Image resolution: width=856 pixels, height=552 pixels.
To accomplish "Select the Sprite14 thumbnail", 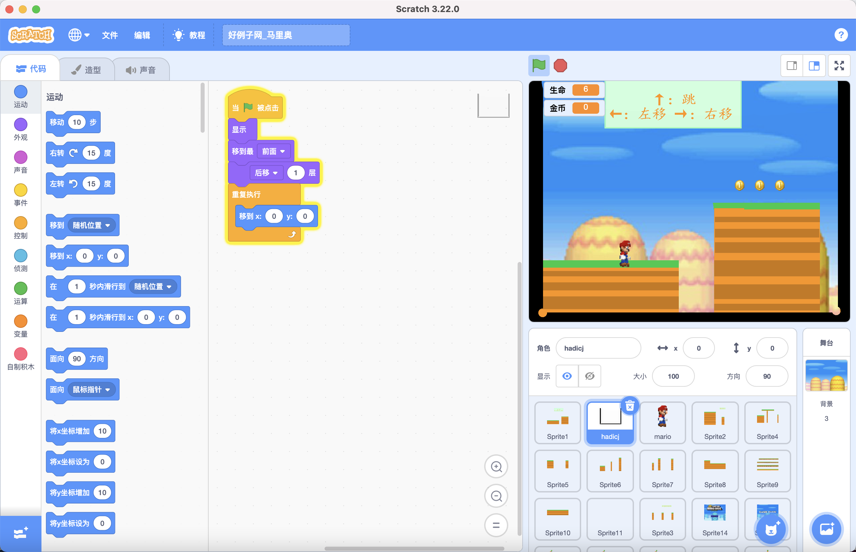I will 715,519.
